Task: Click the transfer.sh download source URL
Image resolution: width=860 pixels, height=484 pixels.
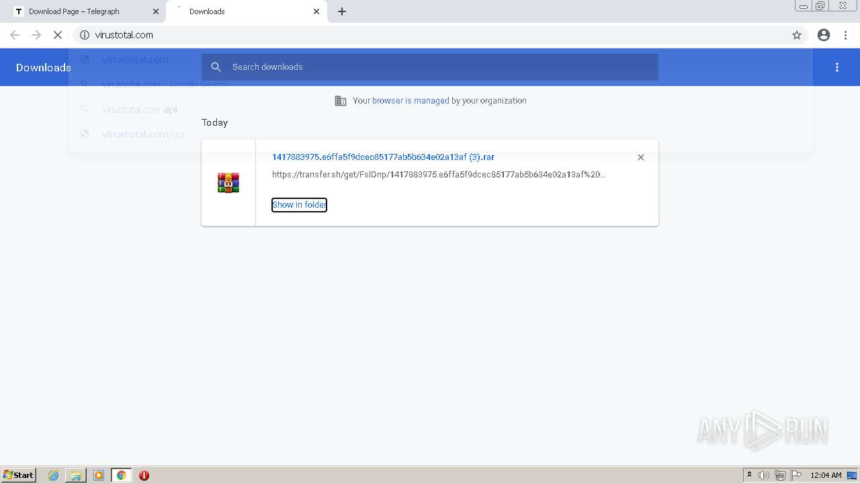Action: [x=439, y=175]
